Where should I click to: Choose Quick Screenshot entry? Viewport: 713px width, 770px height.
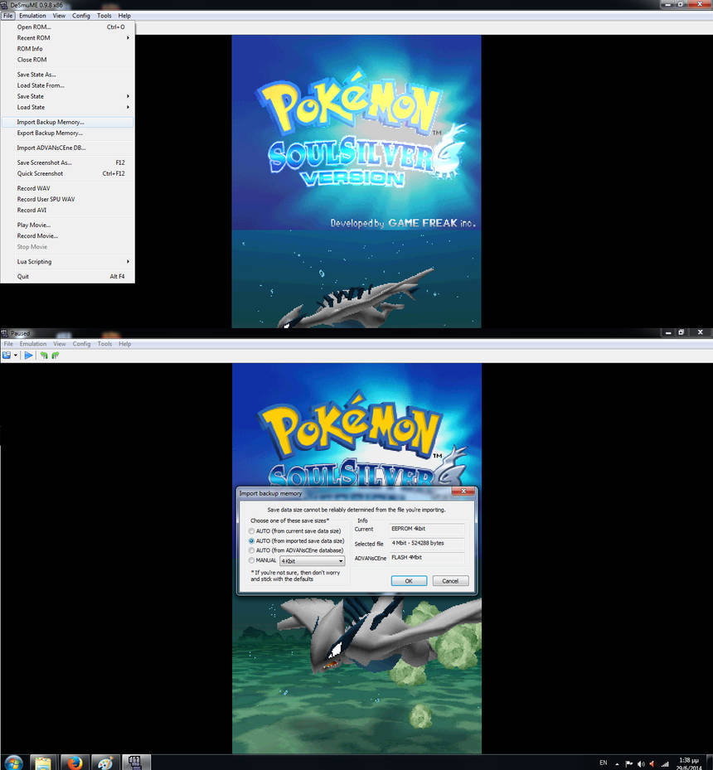[x=68, y=173]
